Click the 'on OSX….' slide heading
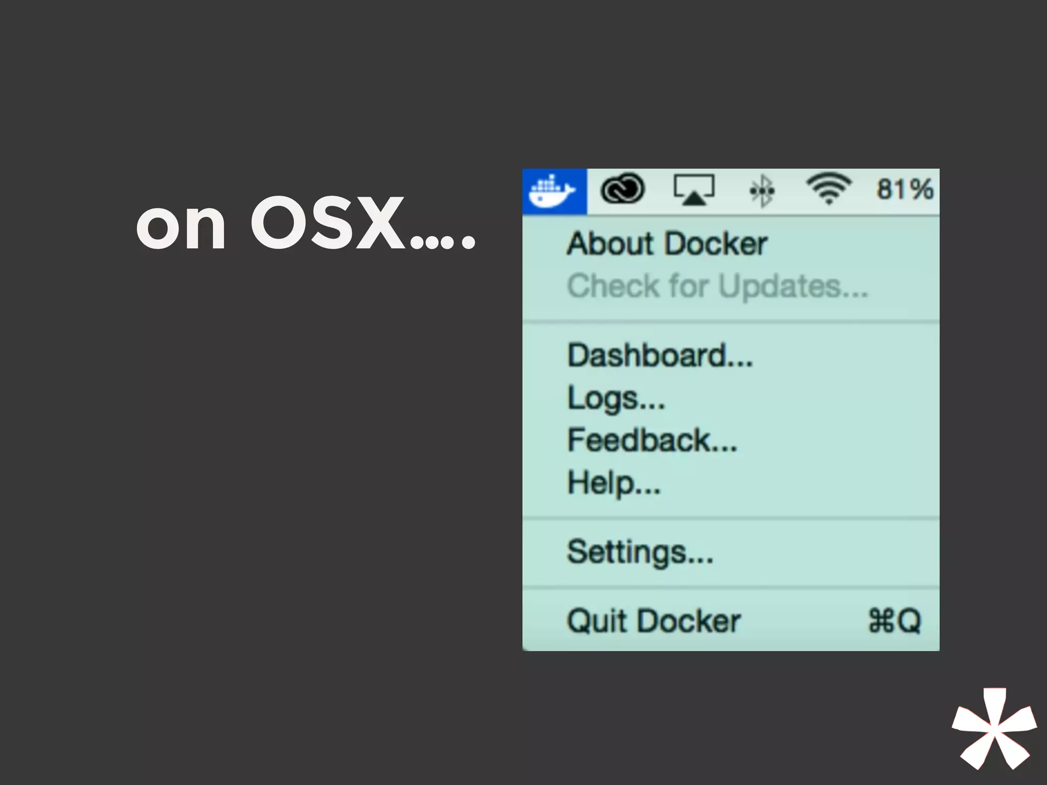This screenshot has height=785, width=1047. tap(306, 223)
